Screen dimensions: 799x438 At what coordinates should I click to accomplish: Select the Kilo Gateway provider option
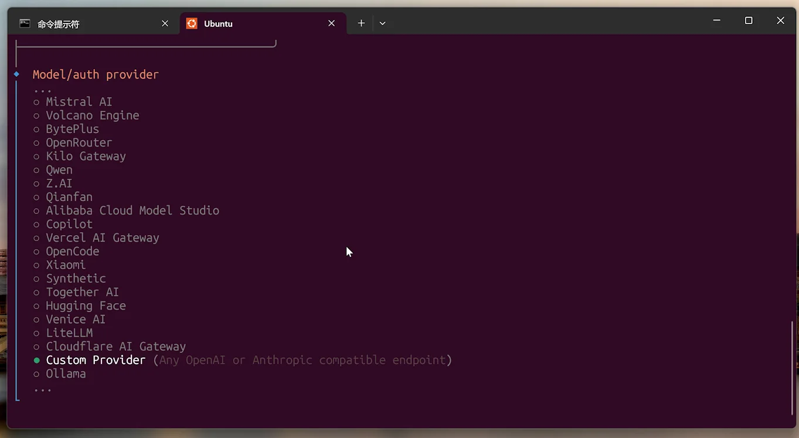(x=80, y=156)
